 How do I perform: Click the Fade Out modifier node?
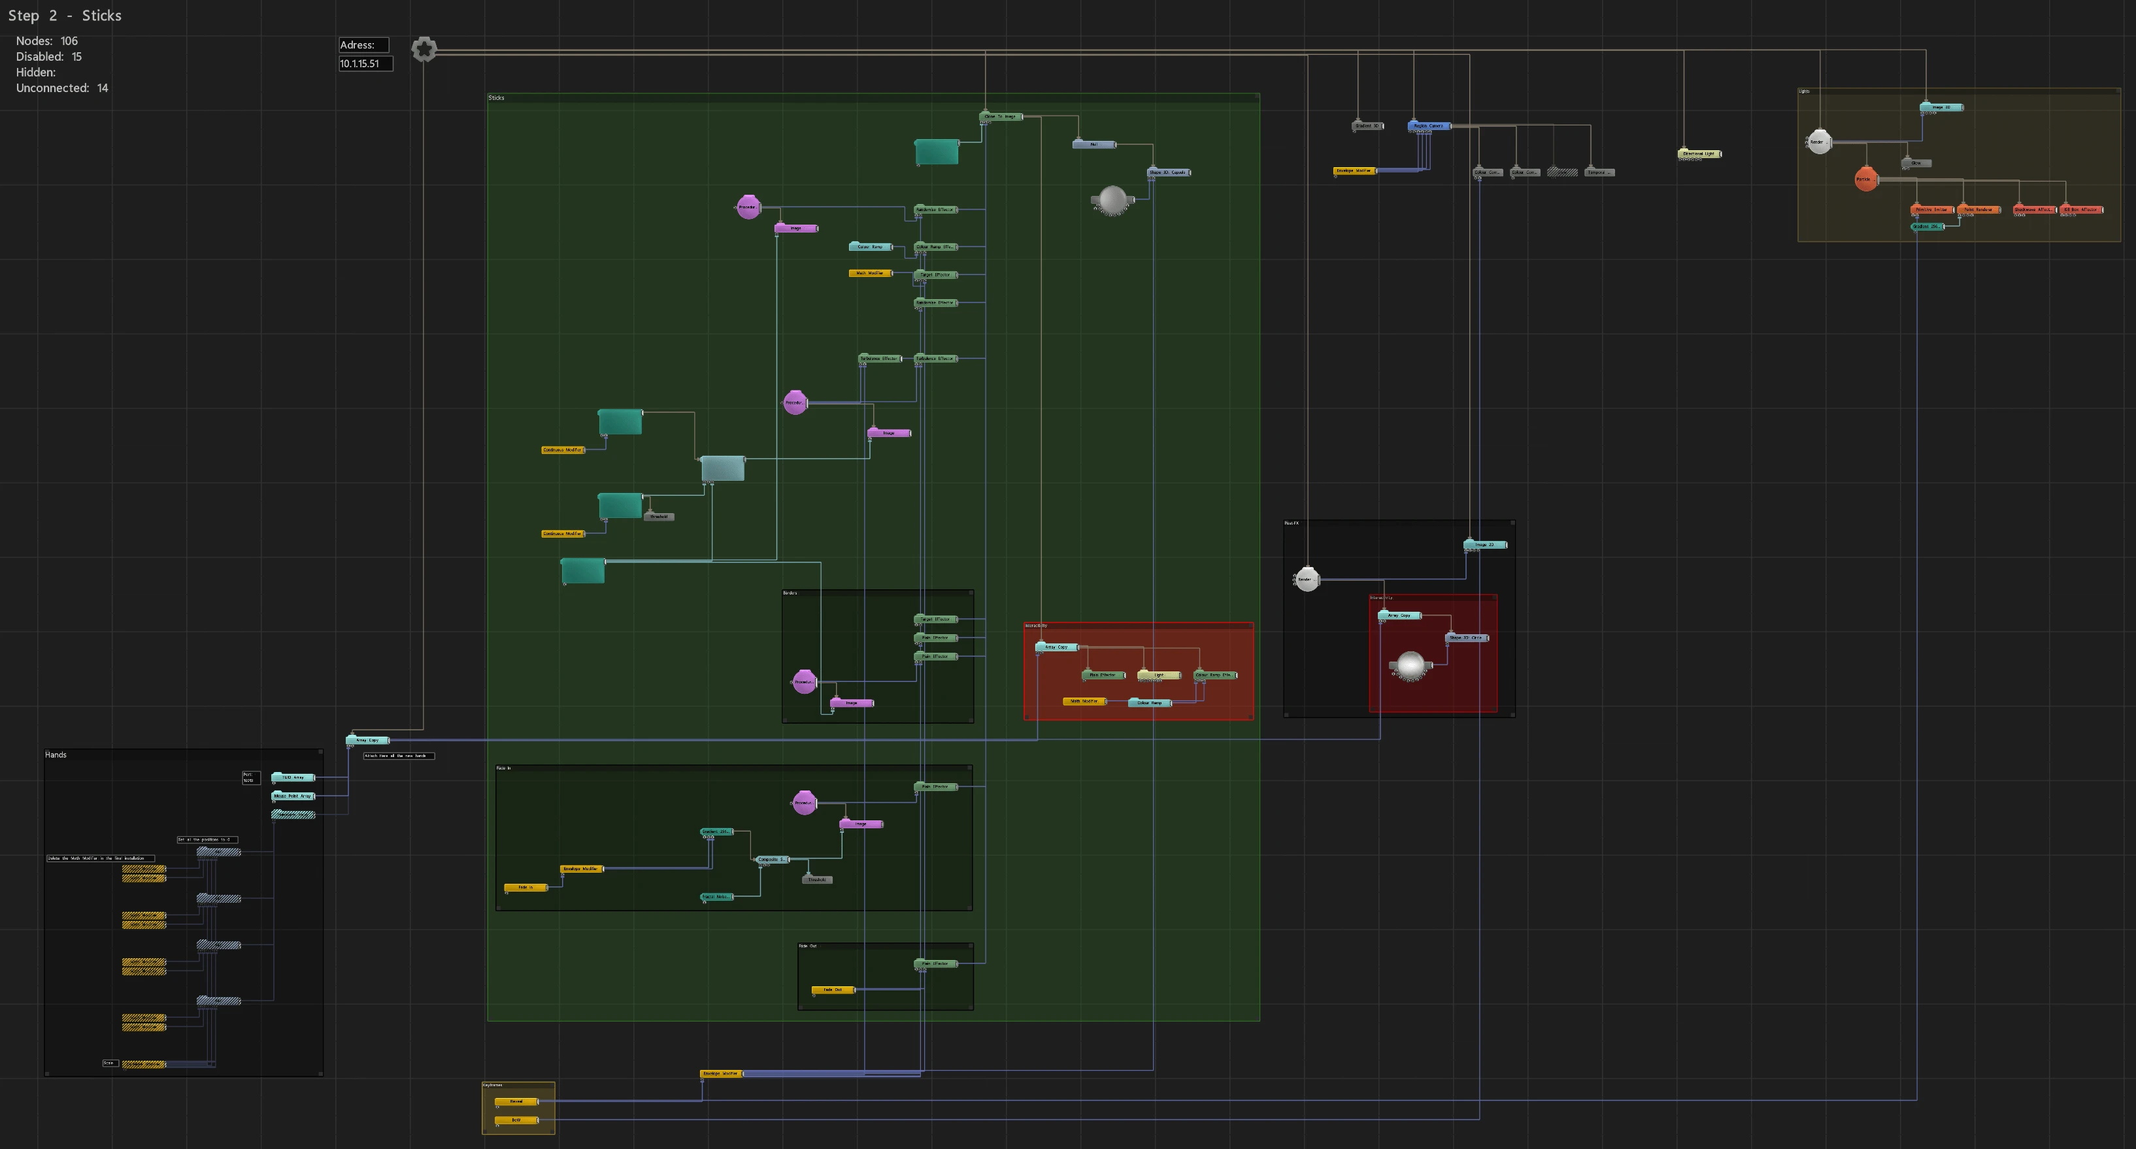[x=833, y=990]
